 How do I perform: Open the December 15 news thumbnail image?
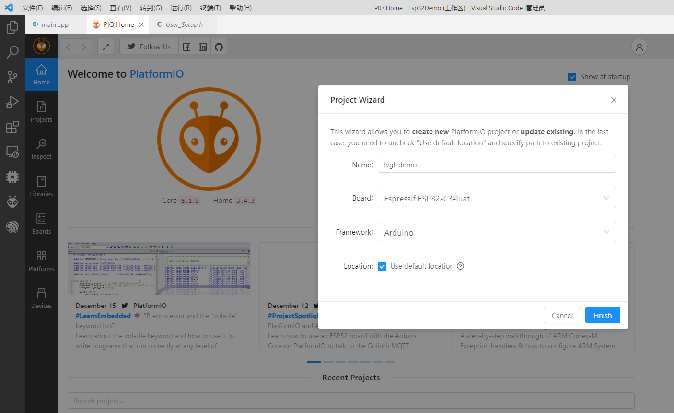tap(159, 269)
